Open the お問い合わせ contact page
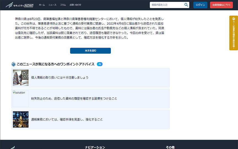 pyautogui.click(x=75, y=5)
